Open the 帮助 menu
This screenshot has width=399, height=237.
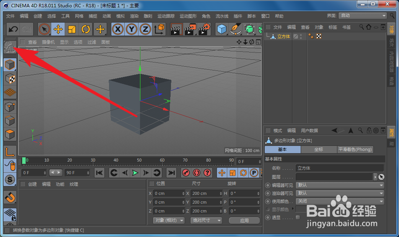point(279,16)
